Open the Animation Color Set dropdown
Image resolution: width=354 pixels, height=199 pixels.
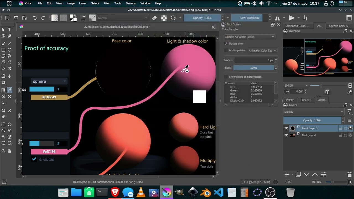point(262,51)
